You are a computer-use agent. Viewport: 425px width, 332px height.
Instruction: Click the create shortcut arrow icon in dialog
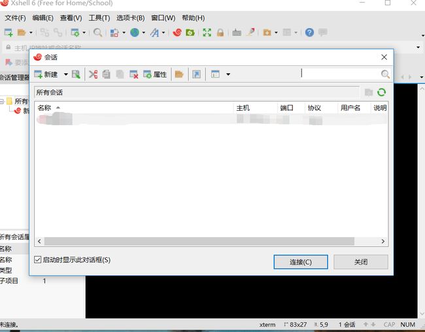pos(197,74)
